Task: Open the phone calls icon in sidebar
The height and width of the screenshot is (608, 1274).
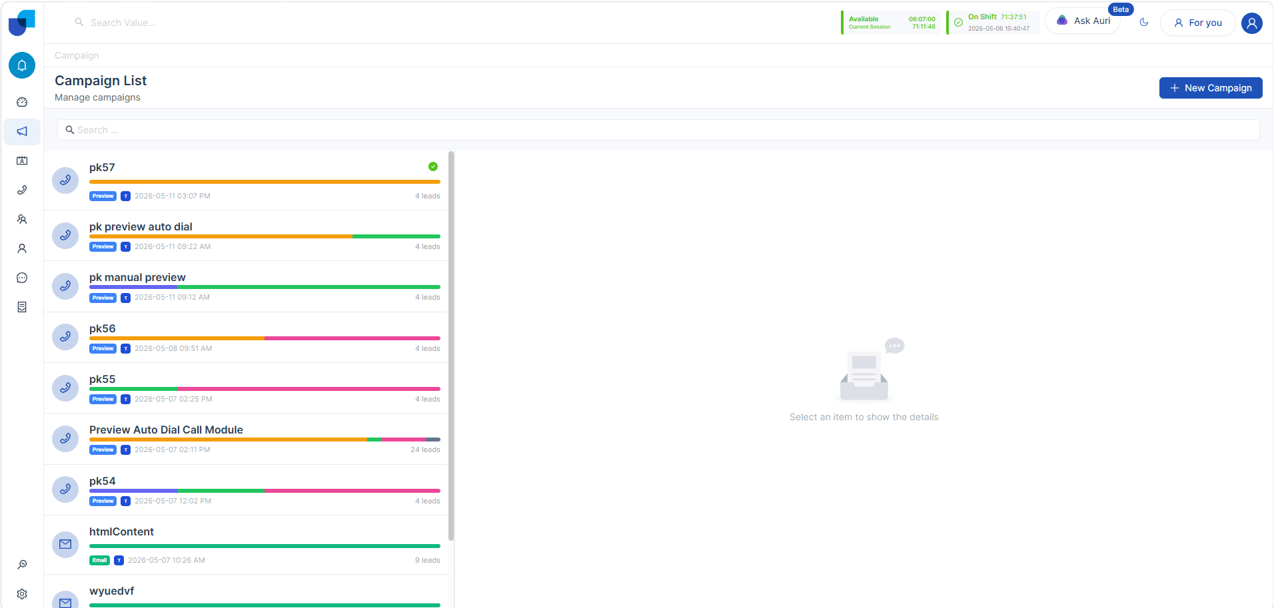Action: click(x=22, y=190)
